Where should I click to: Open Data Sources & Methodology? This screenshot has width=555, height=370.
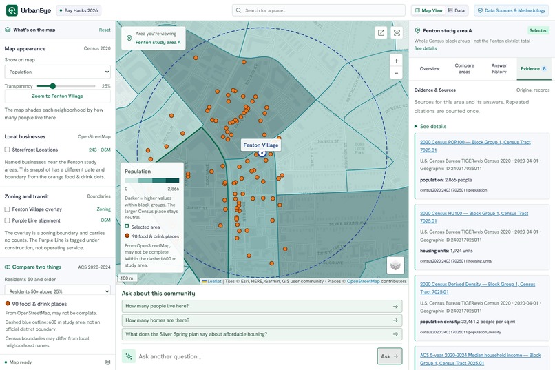[512, 10]
